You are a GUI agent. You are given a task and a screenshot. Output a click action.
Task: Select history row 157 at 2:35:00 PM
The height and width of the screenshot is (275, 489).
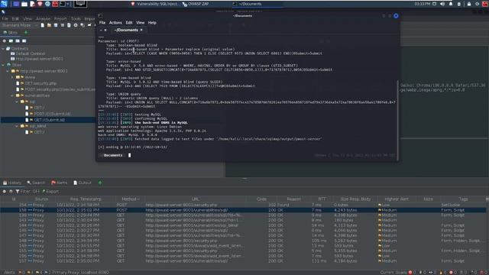tap(243, 261)
